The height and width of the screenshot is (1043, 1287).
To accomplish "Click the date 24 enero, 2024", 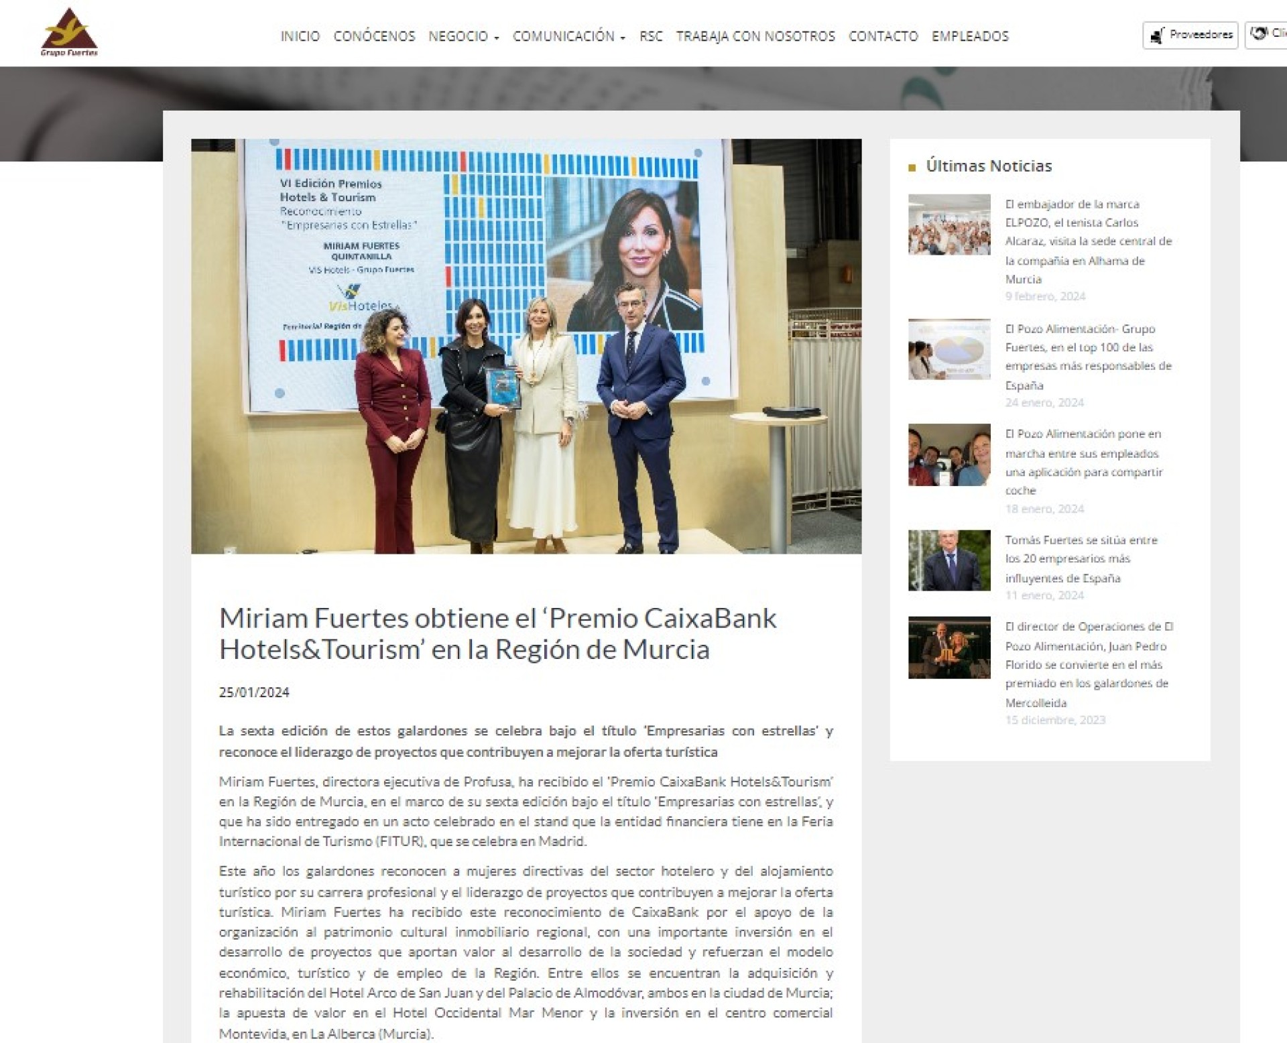I will pyautogui.click(x=1044, y=402).
